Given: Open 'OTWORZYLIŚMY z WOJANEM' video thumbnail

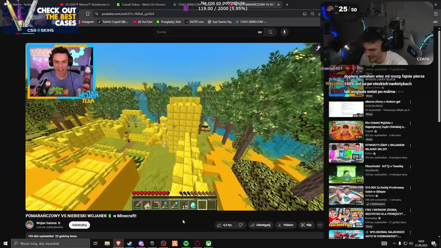Looking at the screenshot, I should [346, 153].
